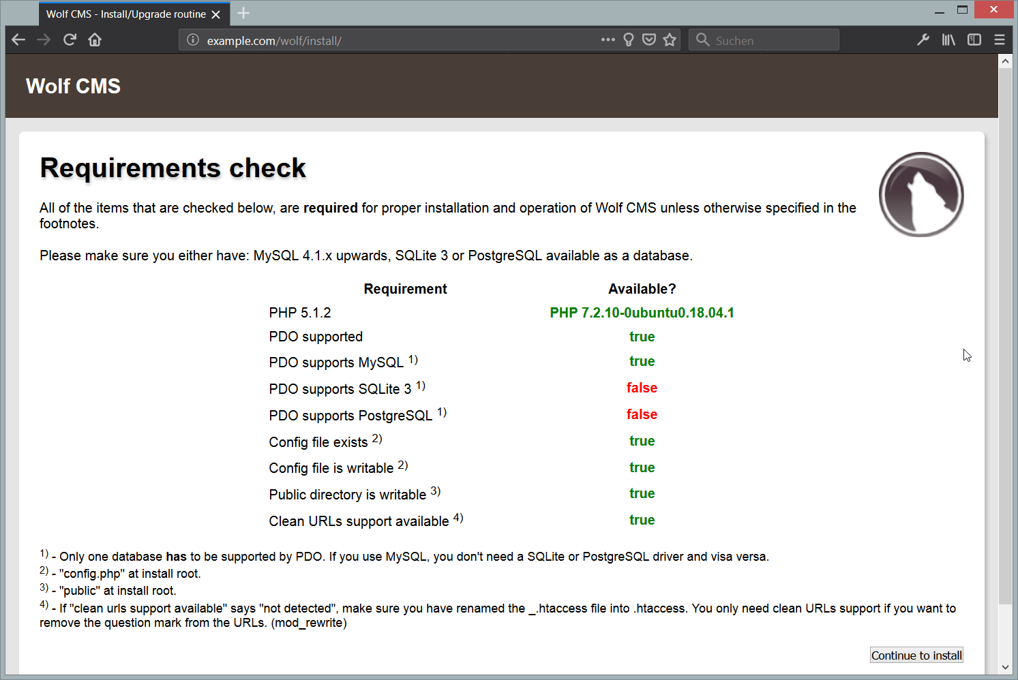Screen dimensions: 1018x680
Task: Click the 'PDO supports PostgreSQL' label
Action: pos(358,415)
